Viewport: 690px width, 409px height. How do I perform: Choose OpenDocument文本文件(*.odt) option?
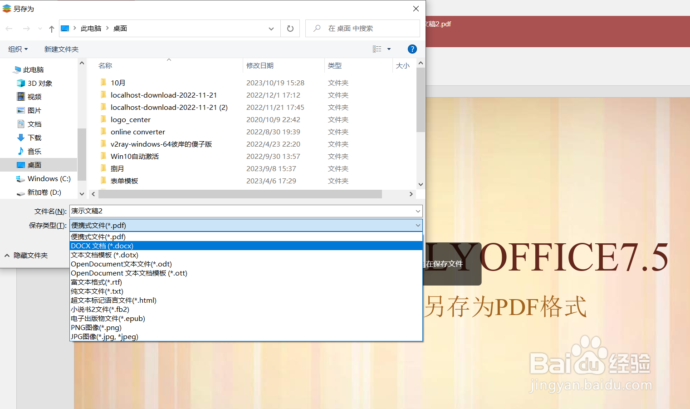click(x=246, y=264)
